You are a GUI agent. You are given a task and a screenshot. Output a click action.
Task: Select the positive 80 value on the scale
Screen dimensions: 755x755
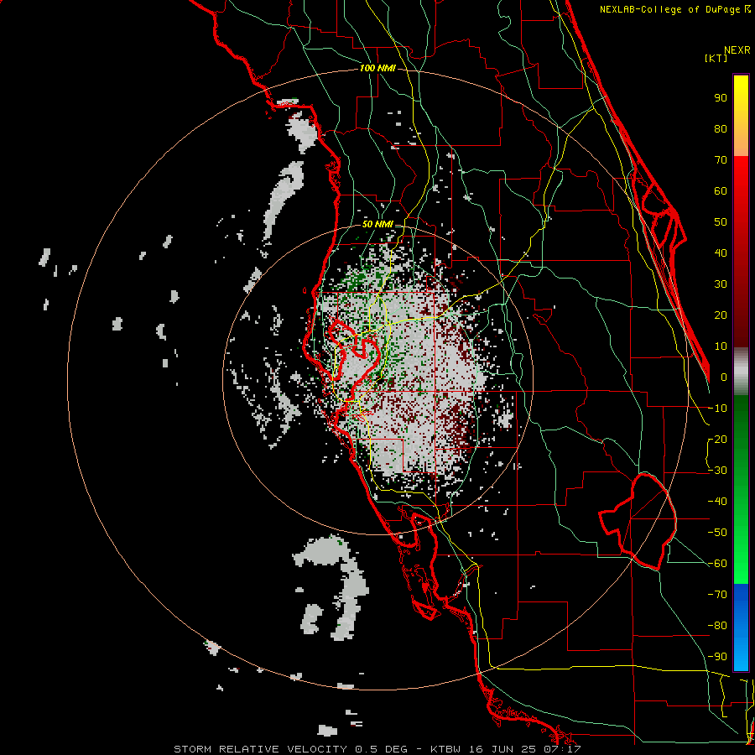tap(721, 128)
